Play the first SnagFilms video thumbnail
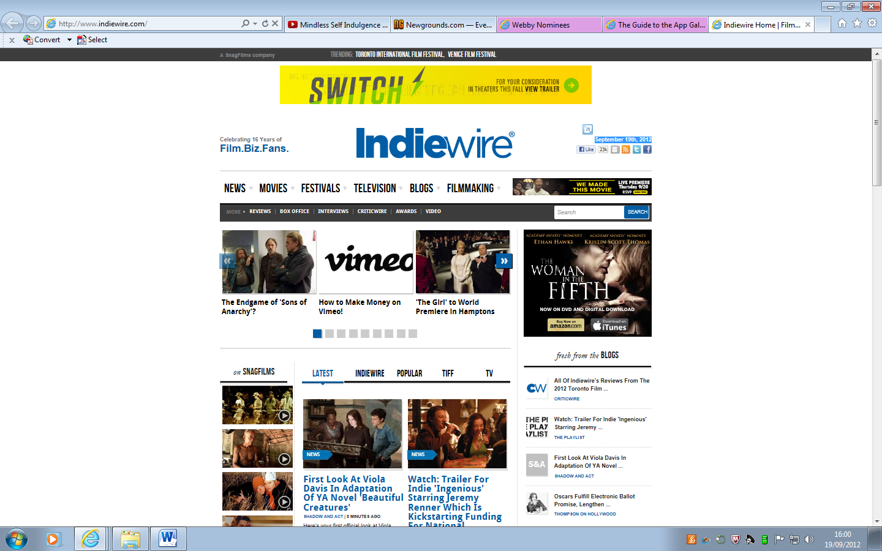Screen dimensions: 882x551 [257, 405]
